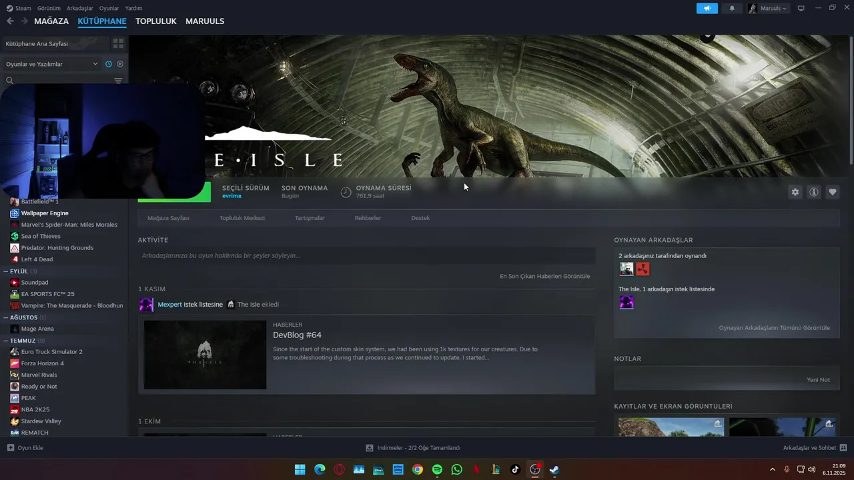
Task: Toggle show ready-to-play games filter
Action: pos(120,64)
